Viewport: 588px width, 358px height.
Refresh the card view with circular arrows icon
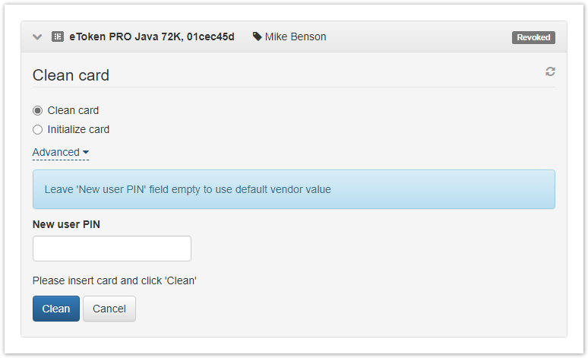(x=550, y=71)
